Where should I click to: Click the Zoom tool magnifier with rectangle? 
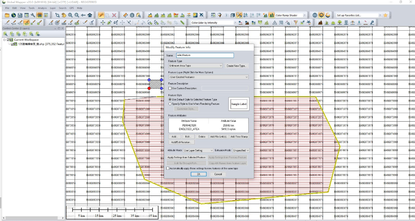tap(57, 16)
